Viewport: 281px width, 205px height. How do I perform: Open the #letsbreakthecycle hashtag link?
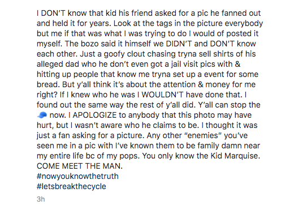(71, 186)
